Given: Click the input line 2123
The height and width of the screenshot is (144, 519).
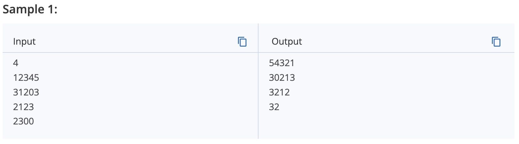Looking at the screenshot, I should click(24, 107).
